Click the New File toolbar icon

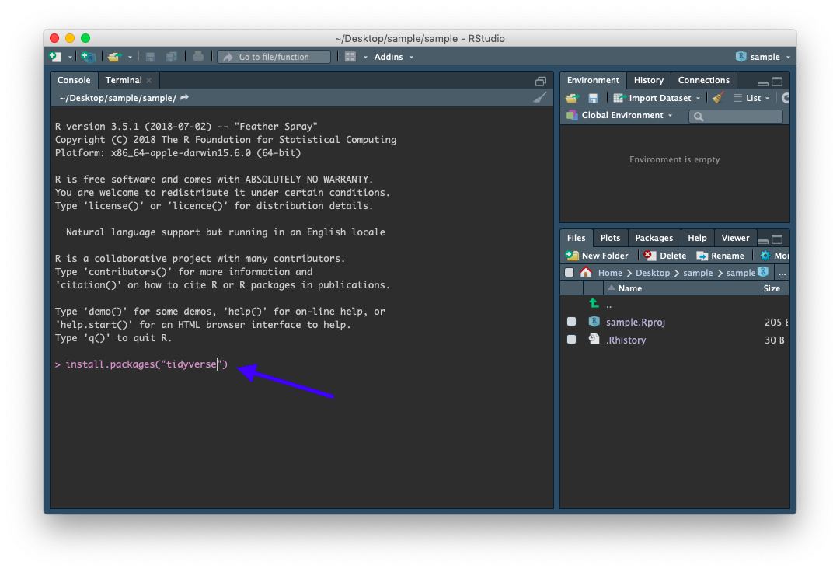click(x=55, y=57)
